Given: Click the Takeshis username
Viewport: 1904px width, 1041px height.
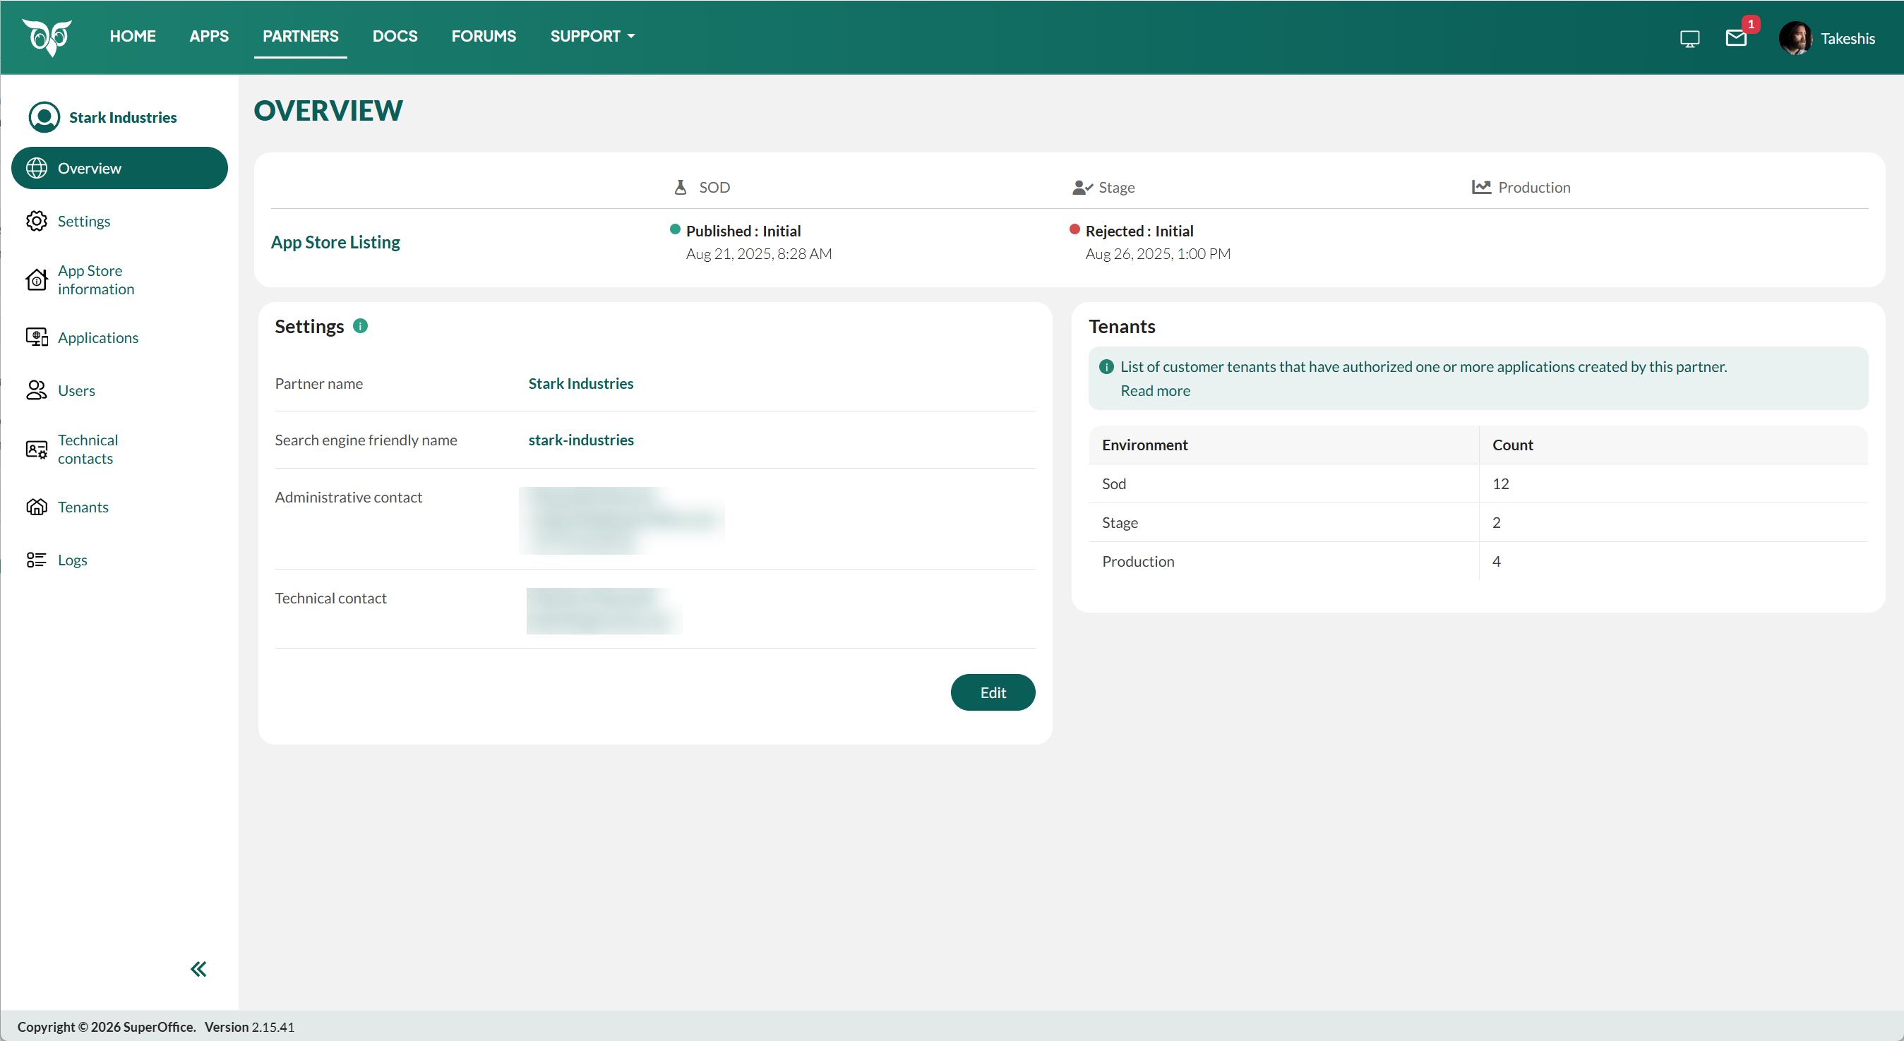Looking at the screenshot, I should point(1848,38).
